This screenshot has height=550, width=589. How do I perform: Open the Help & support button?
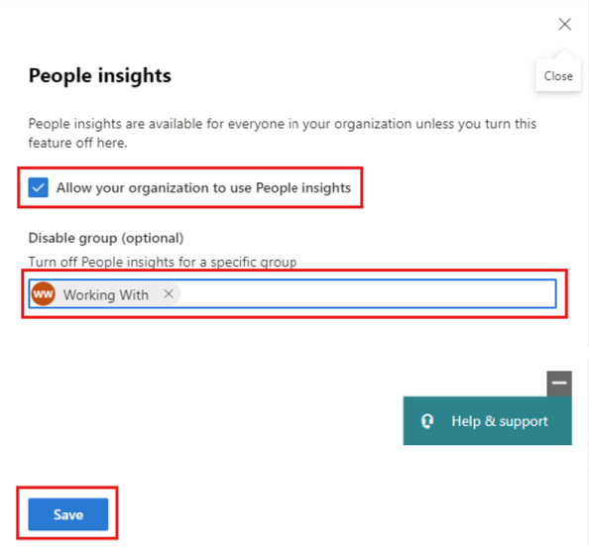(x=488, y=421)
